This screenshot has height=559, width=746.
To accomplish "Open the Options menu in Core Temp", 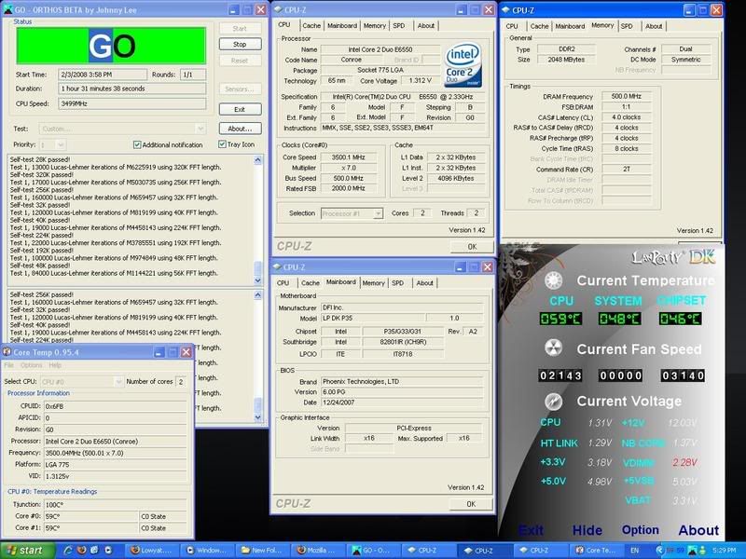I will (32, 365).
